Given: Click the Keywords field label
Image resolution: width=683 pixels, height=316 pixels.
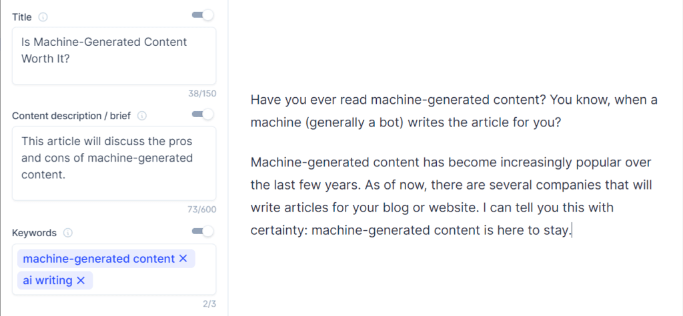Looking at the screenshot, I should tap(35, 233).
